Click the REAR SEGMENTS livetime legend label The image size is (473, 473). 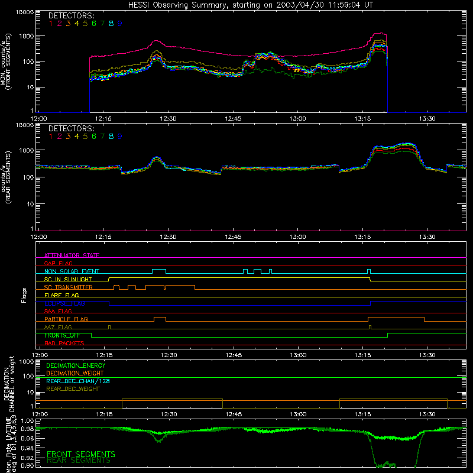pos(79,461)
